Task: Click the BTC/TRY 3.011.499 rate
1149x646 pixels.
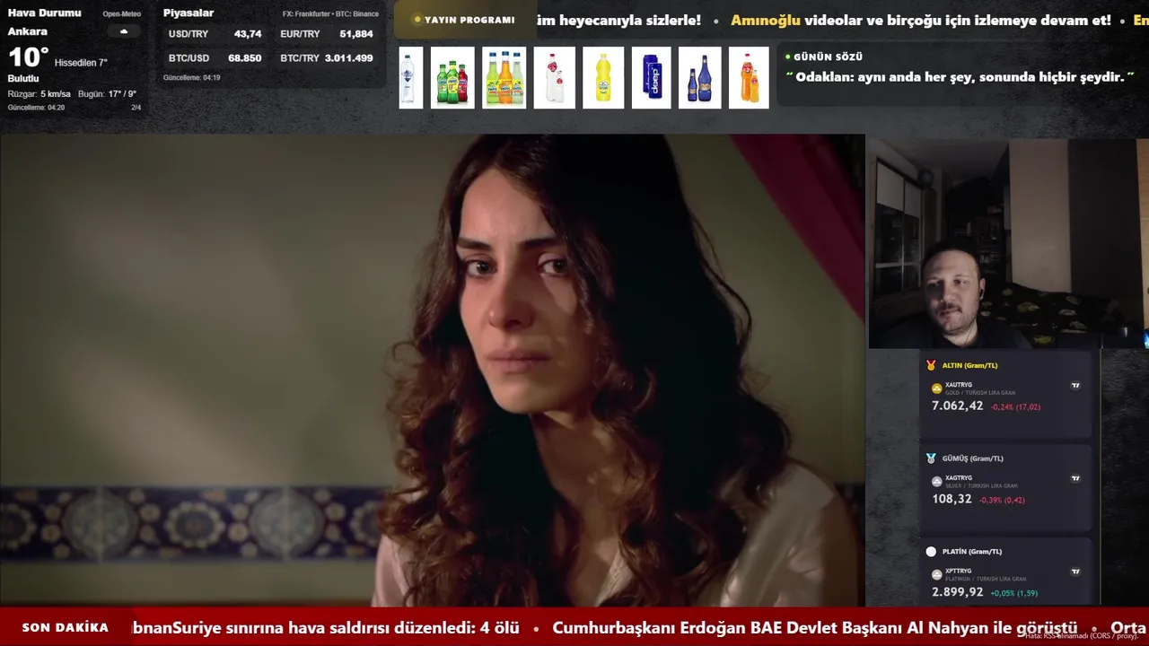Action: click(x=327, y=58)
